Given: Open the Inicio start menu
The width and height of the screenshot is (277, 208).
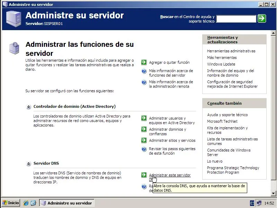Looking at the screenshot, I should tap(11, 203).
